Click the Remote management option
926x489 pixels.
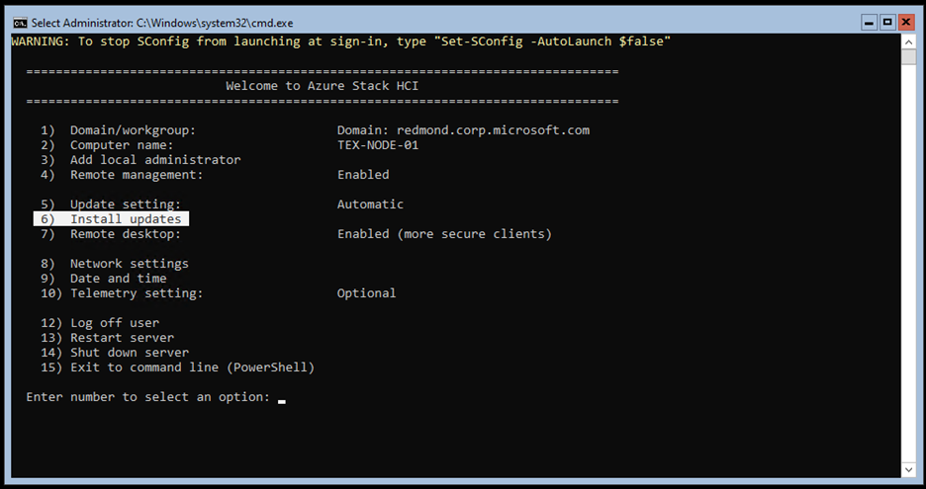click(x=136, y=175)
